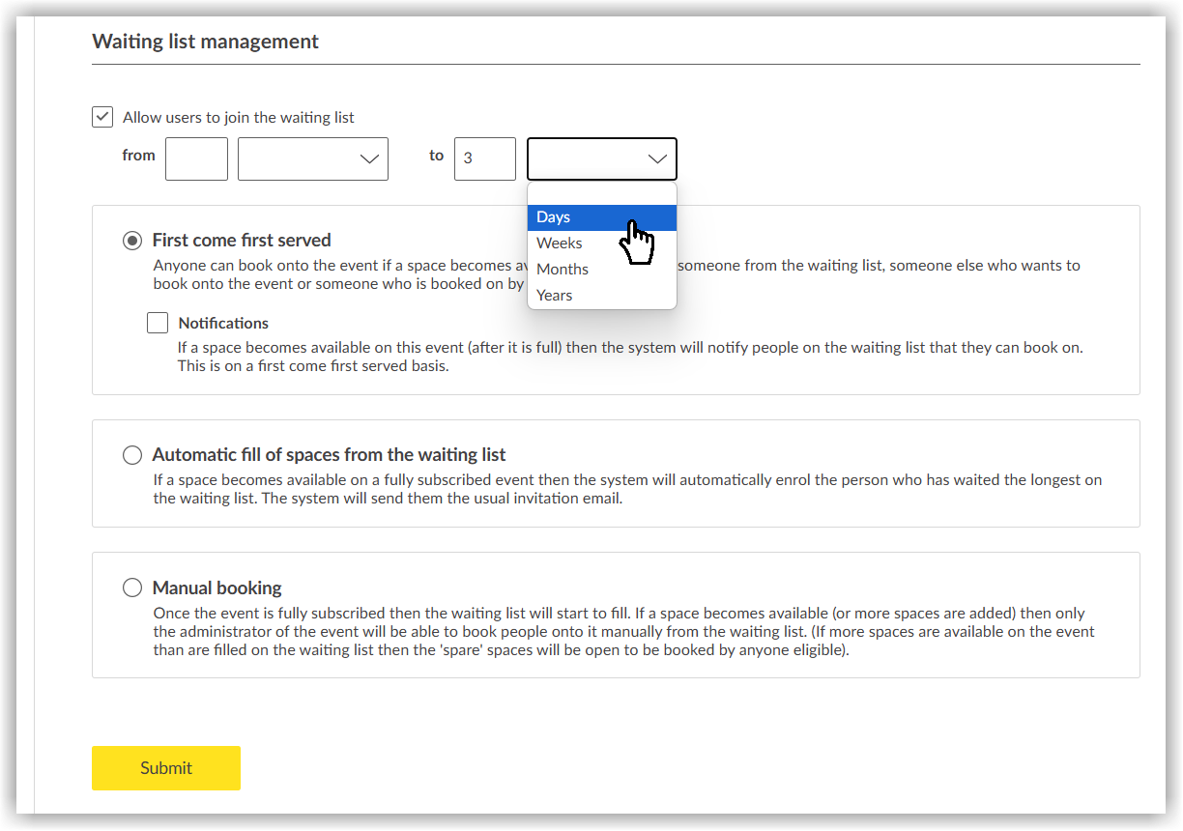Select the First come first served radio button

[x=132, y=241]
